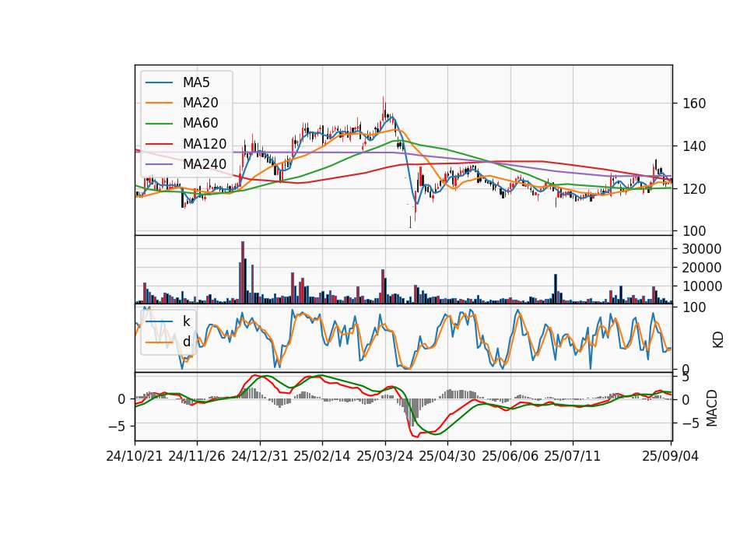747x537 pixels.
Task: Click the 24/10/21 date tick label
Action: pyautogui.click(x=135, y=456)
